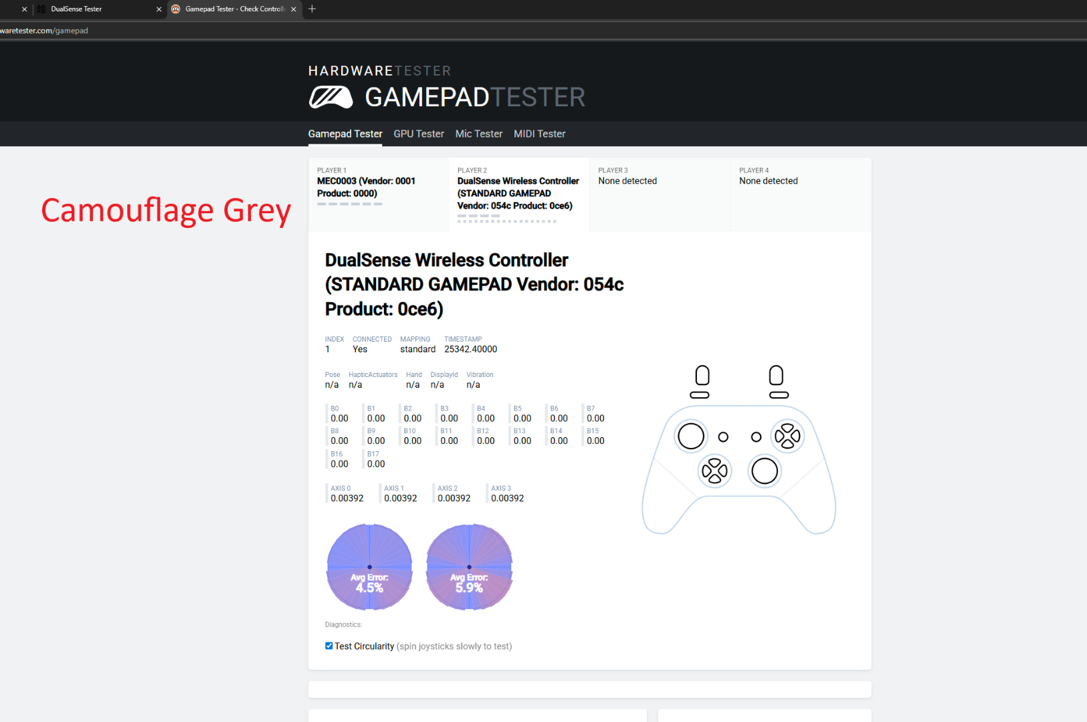Click the Vibration n/a value
The height and width of the screenshot is (722, 1087).
473,385
